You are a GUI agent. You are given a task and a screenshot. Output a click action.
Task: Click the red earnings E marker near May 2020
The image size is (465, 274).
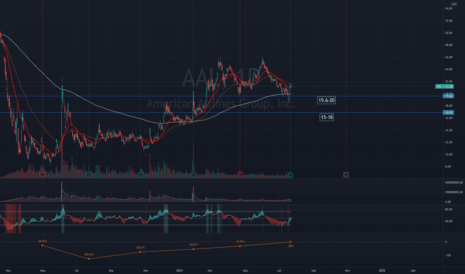pyautogui.click(x=42, y=175)
